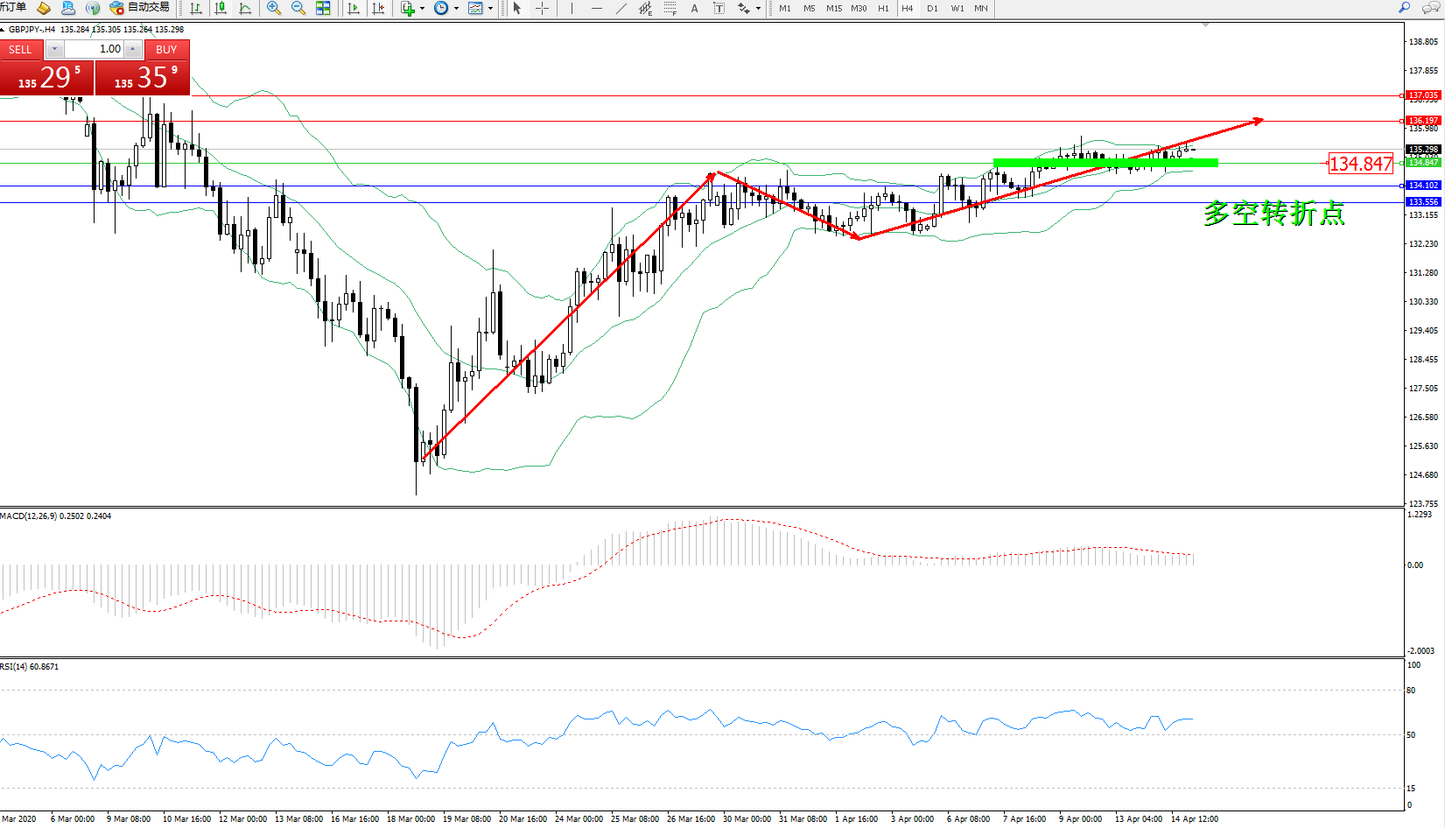The image size is (1445, 828).
Task: Open the chart templates dropdown arrow
Action: pos(490,8)
